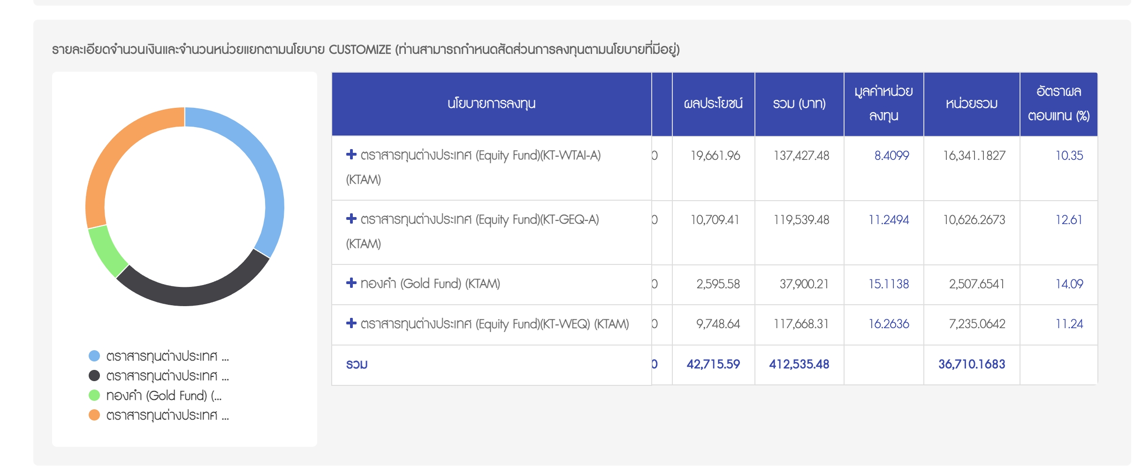Image resolution: width=1142 pixels, height=466 pixels.
Task: Click the blue legend dot
Action: pyautogui.click(x=94, y=356)
